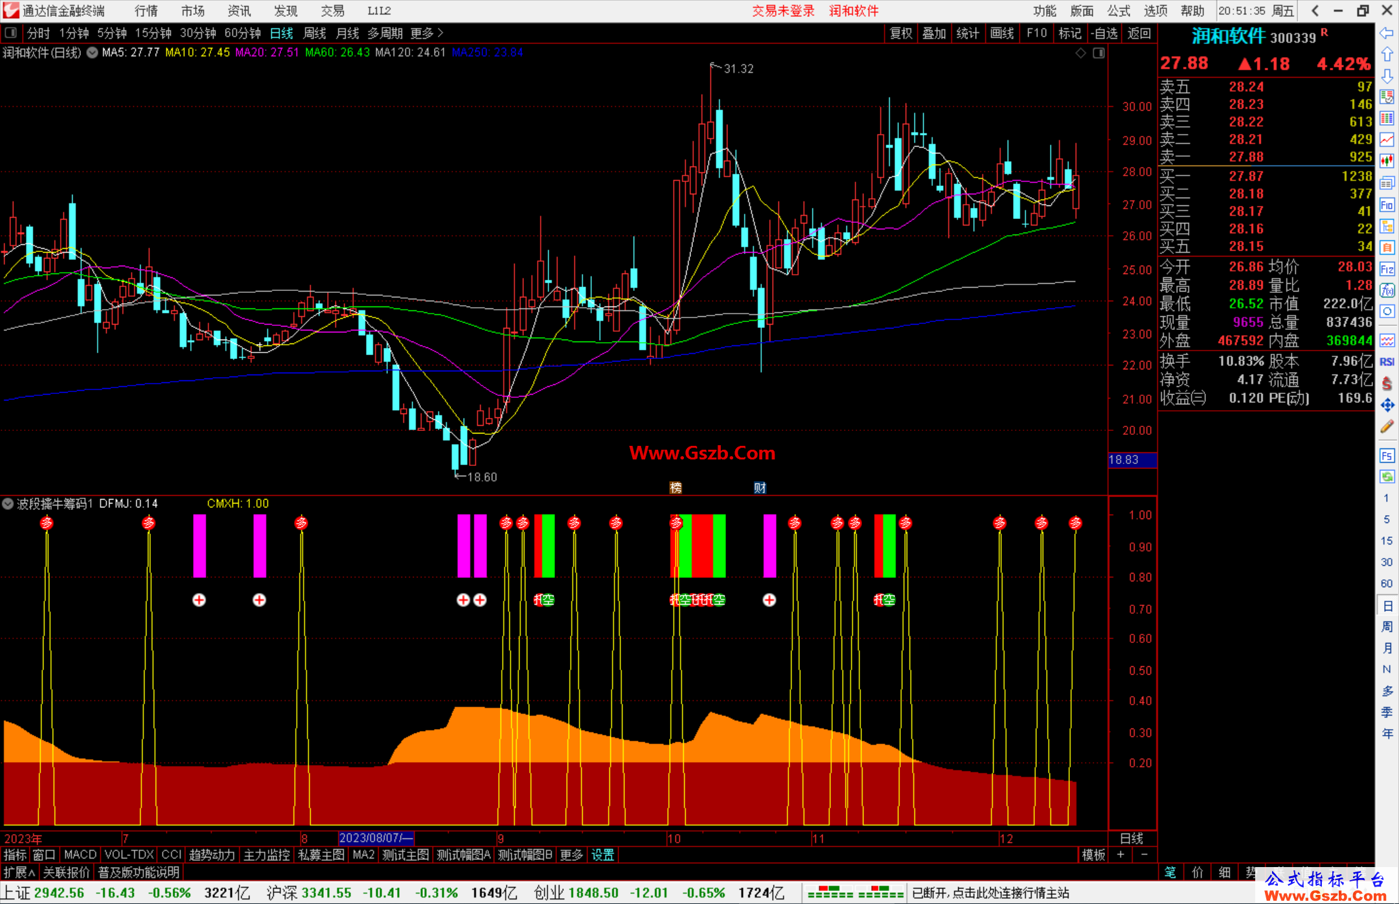Click the RSI indicator sidebar icon
The width and height of the screenshot is (1399, 904).
point(1387,362)
